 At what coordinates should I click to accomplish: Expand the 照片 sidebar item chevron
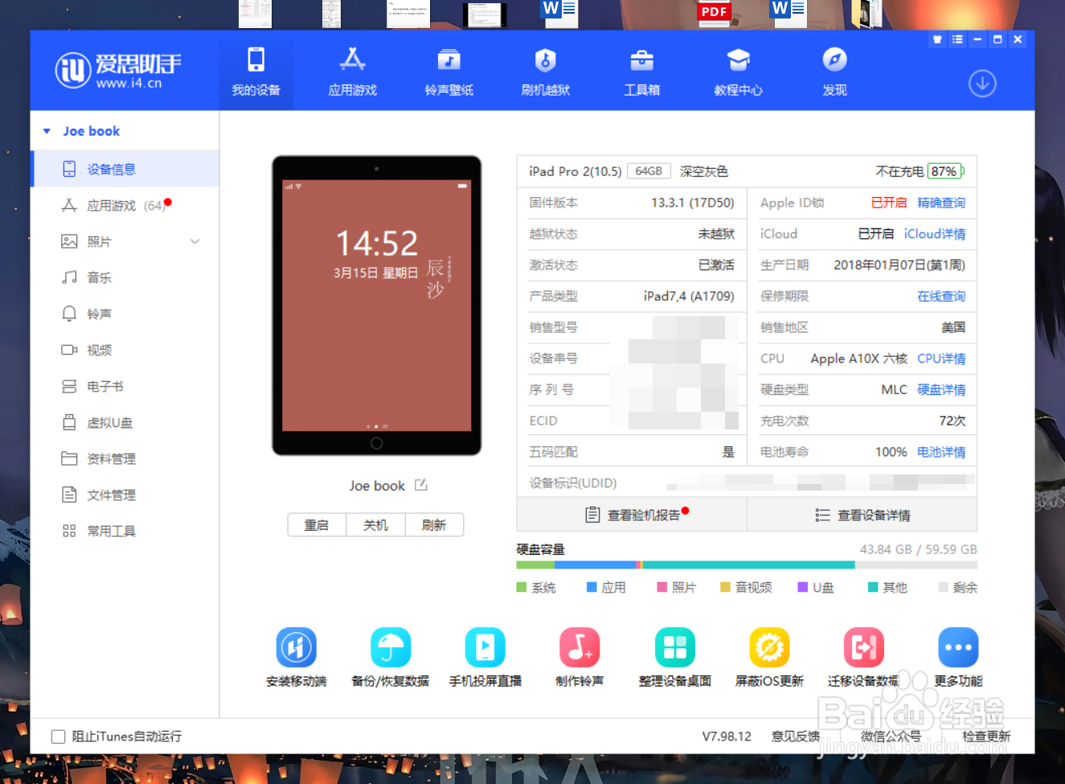click(x=195, y=241)
